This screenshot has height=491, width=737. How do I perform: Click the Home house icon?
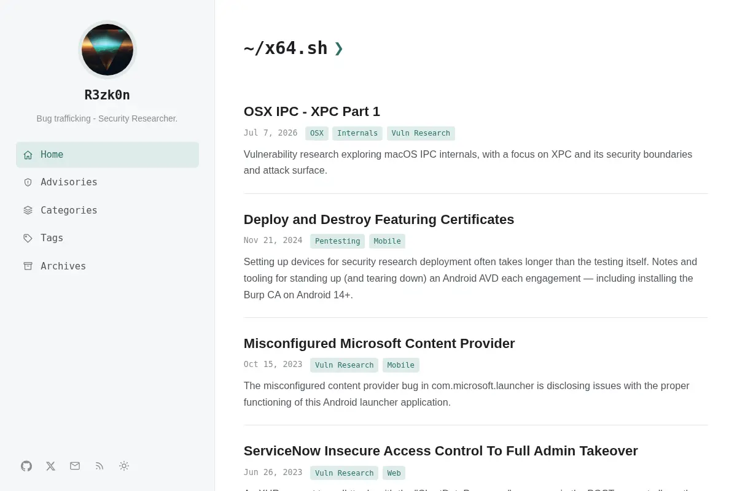[x=28, y=155]
